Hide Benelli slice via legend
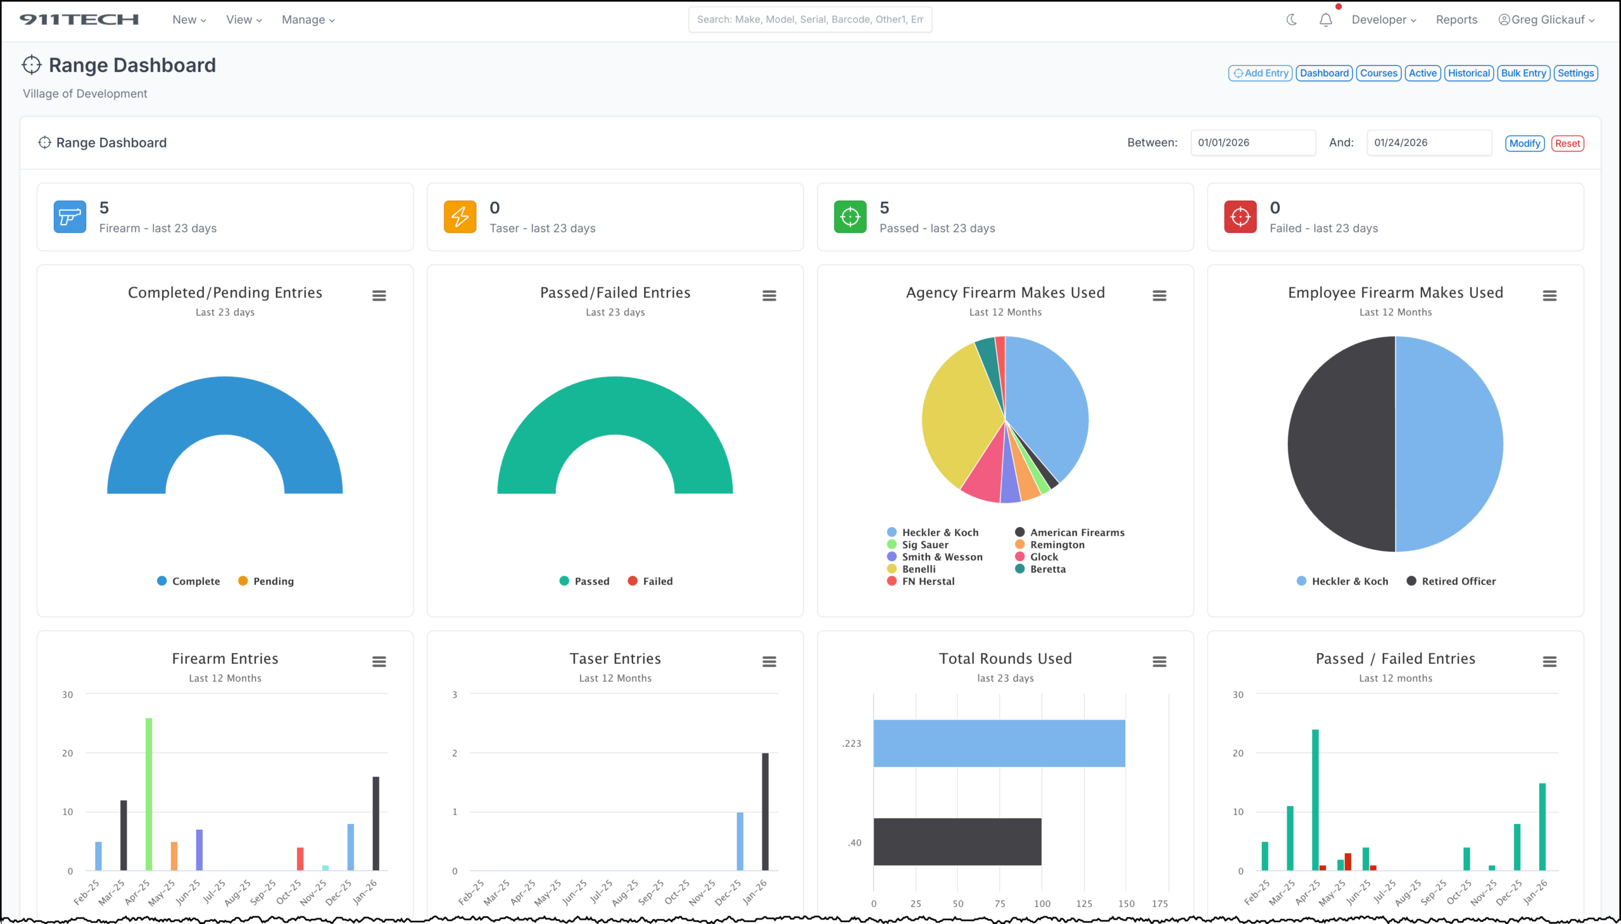This screenshot has height=924, width=1621. tap(912, 569)
